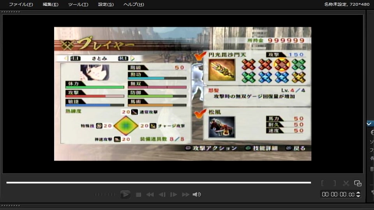The height and width of the screenshot is (210, 374).
Task: Set mark-out with the right bracket icon
Action: tap(334, 183)
